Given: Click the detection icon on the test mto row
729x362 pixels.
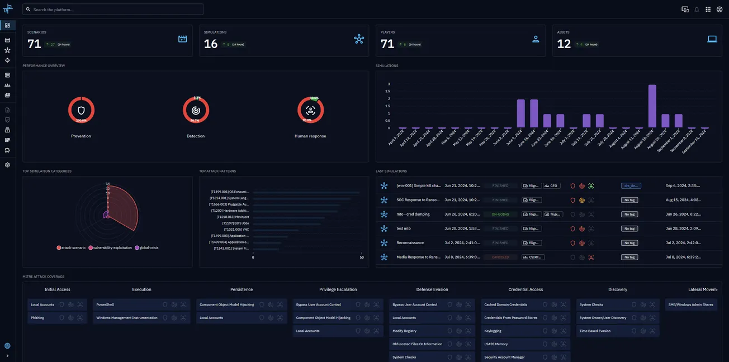Looking at the screenshot, I should point(581,227).
